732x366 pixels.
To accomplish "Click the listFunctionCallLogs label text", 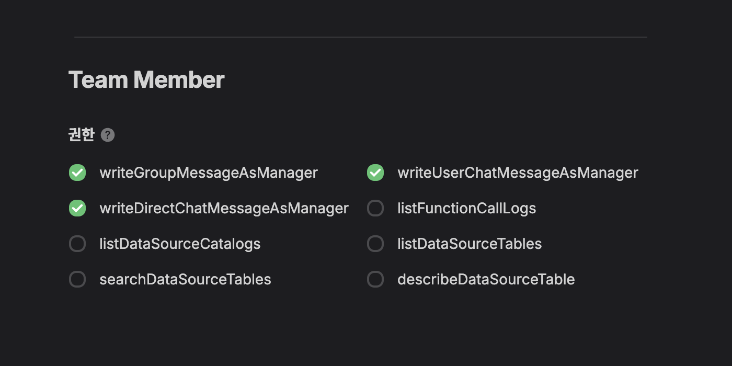I will tap(466, 208).
